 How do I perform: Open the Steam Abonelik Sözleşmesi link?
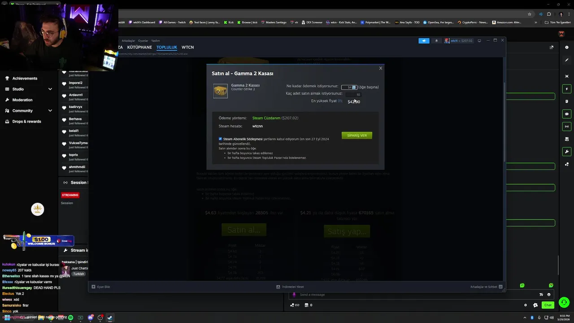[243, 139]
